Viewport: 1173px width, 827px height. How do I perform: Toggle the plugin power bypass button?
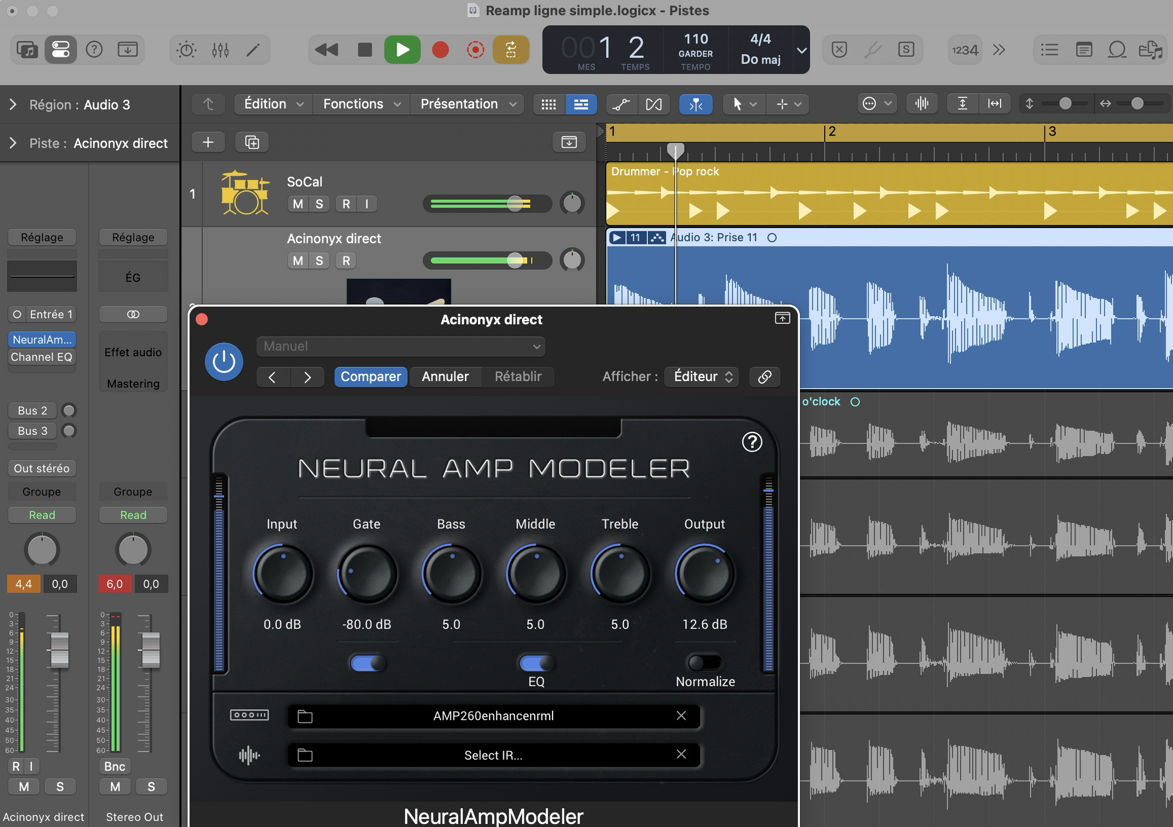click(x=224, y=362)
